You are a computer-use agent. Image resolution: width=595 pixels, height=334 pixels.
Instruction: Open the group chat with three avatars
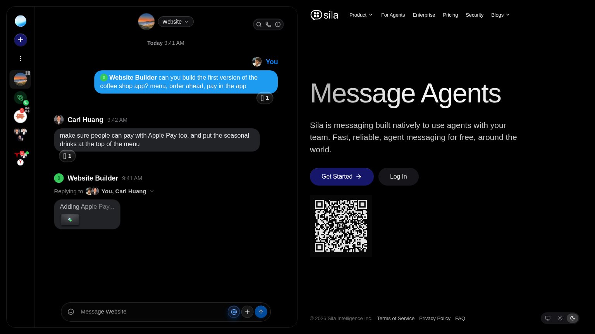tap(21, 135)
